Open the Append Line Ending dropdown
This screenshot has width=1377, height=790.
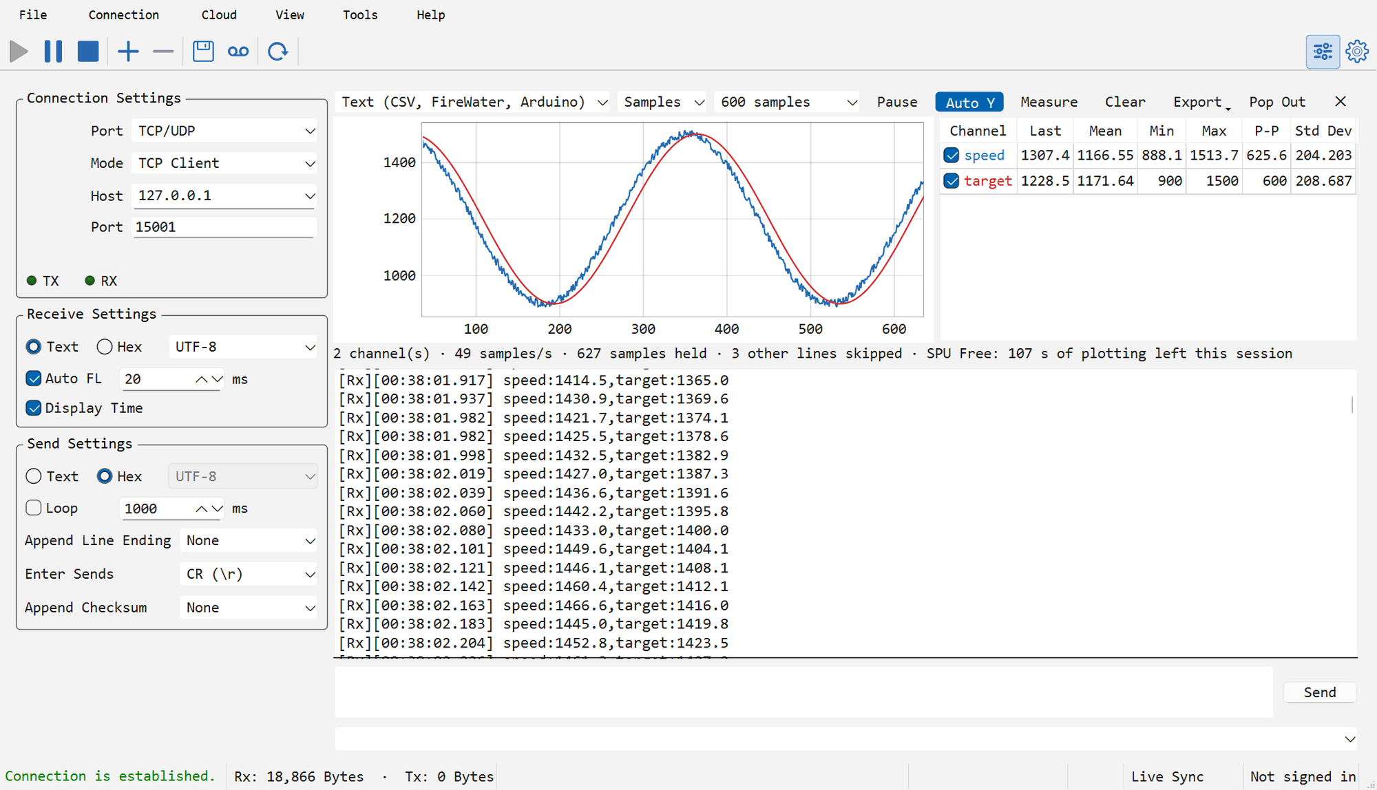249,540
